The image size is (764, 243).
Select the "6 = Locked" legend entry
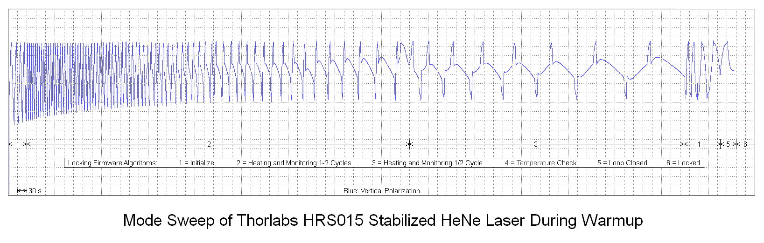click(x=683, y=163)
